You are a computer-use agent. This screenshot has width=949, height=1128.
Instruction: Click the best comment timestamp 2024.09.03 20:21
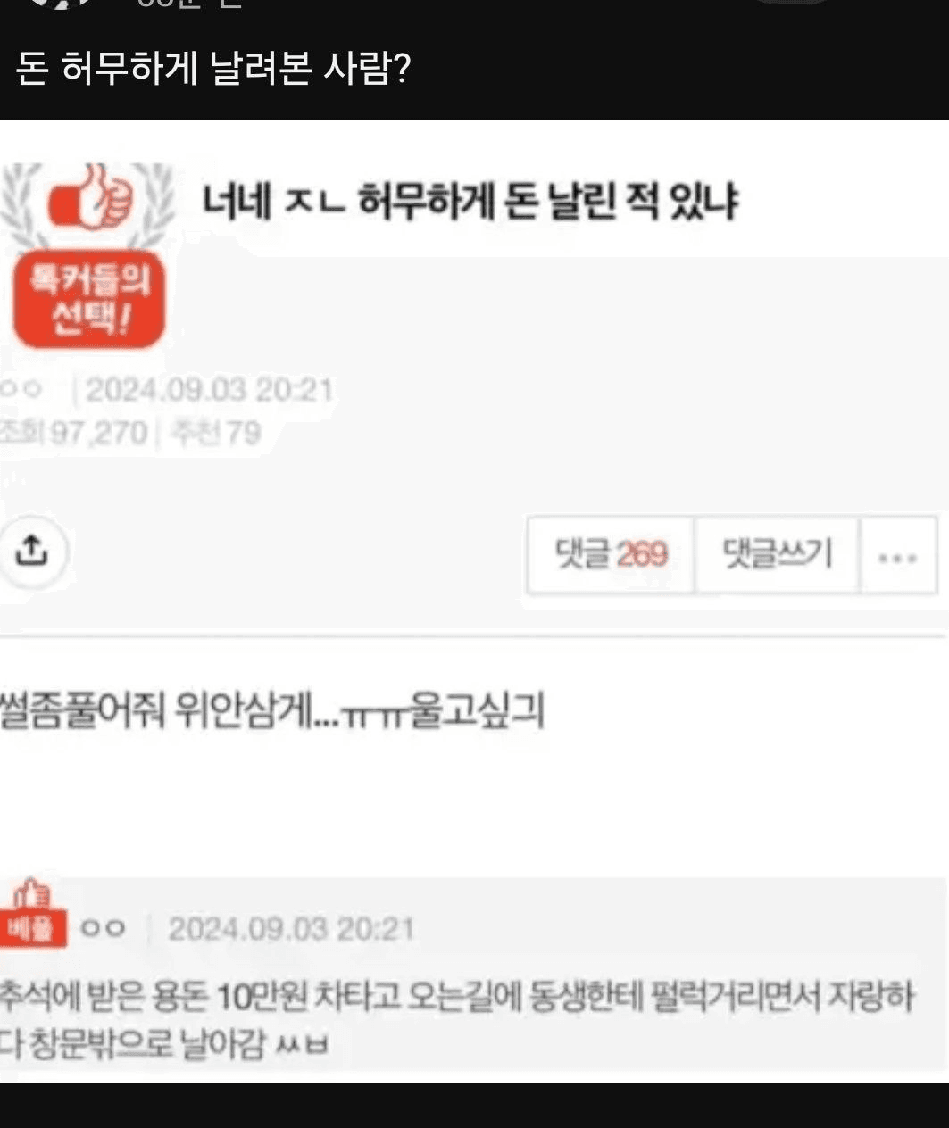click(291, 929)
